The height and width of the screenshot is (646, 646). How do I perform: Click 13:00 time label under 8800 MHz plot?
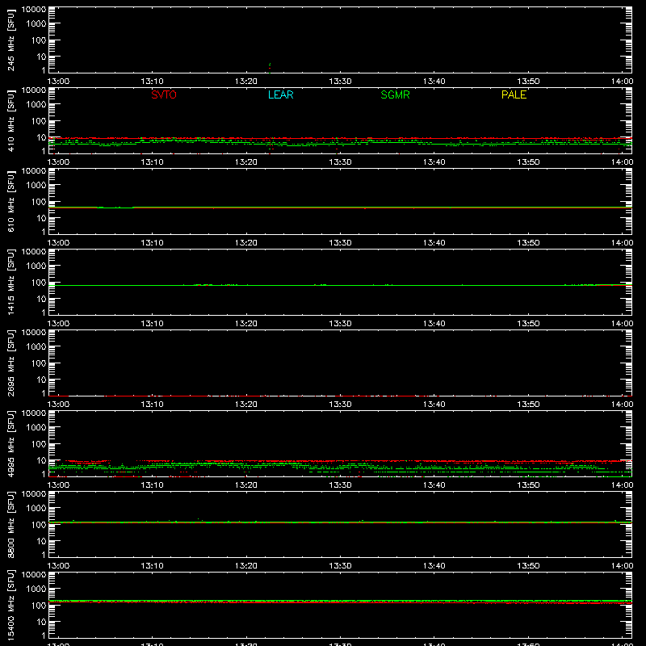pos(58,566)
